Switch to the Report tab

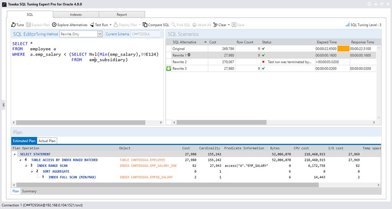coord(122,15)
